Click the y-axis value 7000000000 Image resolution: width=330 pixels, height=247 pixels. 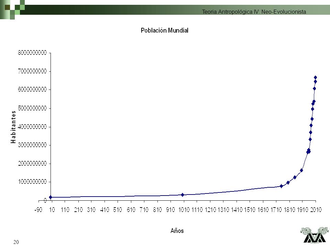click(x=32, y=71)
